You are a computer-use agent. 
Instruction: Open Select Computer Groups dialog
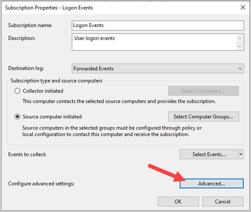pyautogui.click(x=203, y=117)
